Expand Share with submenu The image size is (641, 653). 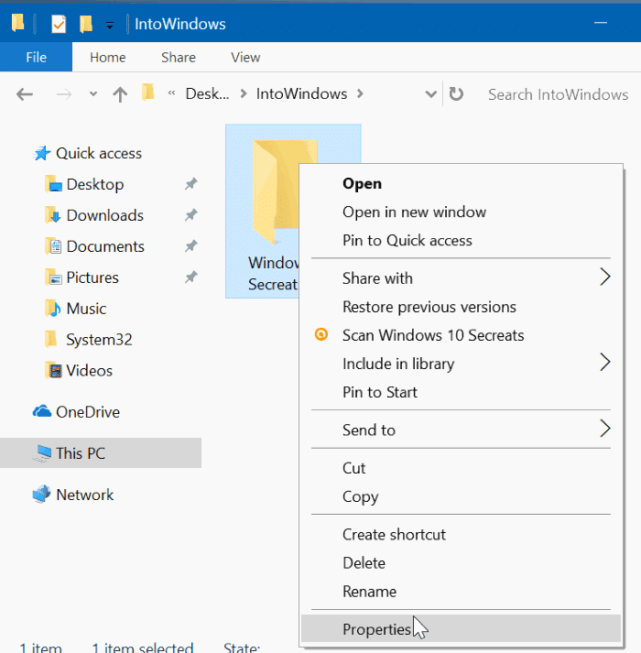click(462, 278)
